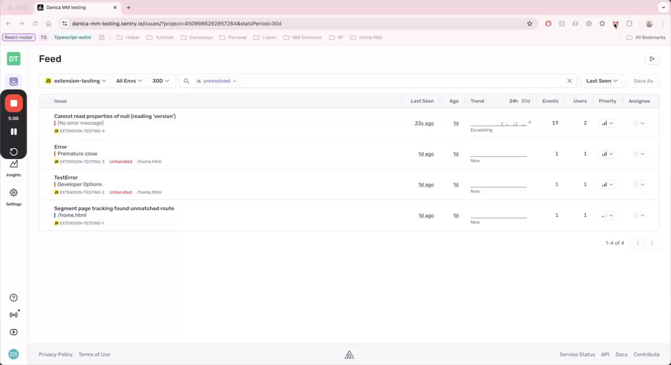Stop the screen recording

[x=14, y=103]
